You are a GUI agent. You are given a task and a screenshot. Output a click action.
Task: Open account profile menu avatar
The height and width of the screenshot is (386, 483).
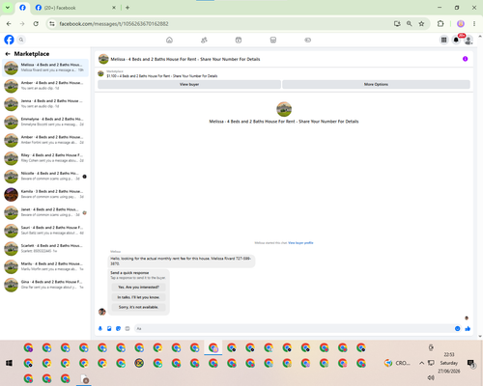(469, 40)
